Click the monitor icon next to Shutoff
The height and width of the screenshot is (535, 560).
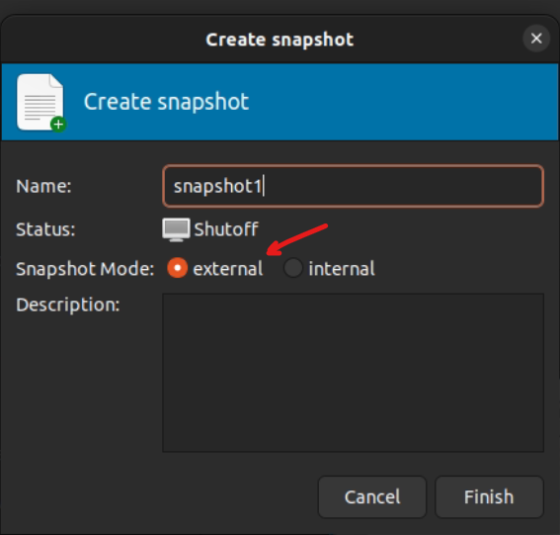[x=176, y=229]
